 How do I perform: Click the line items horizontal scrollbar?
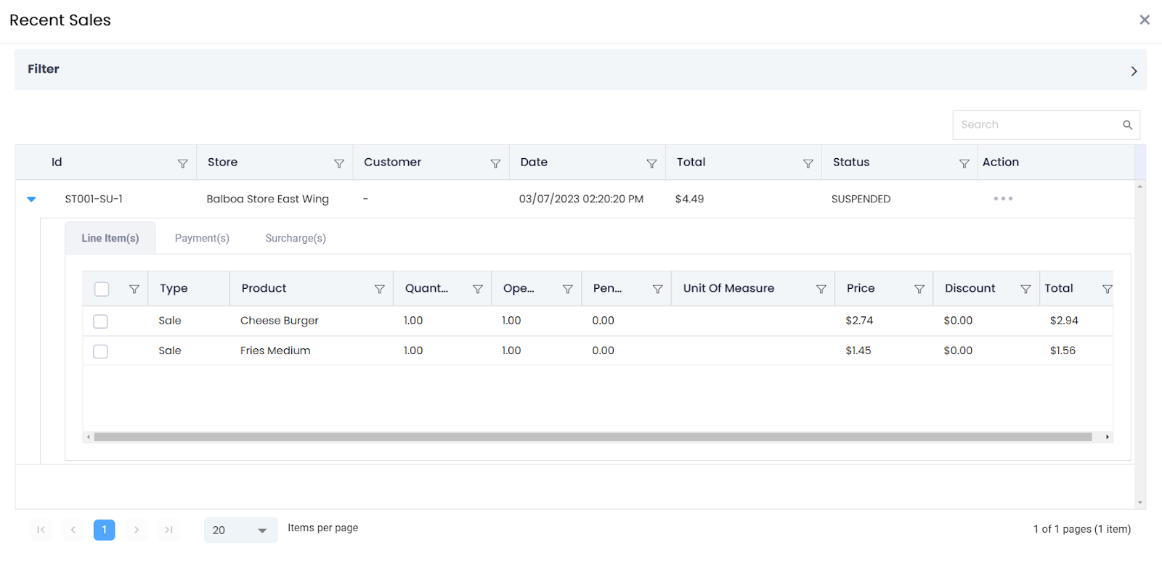[592, 437]
